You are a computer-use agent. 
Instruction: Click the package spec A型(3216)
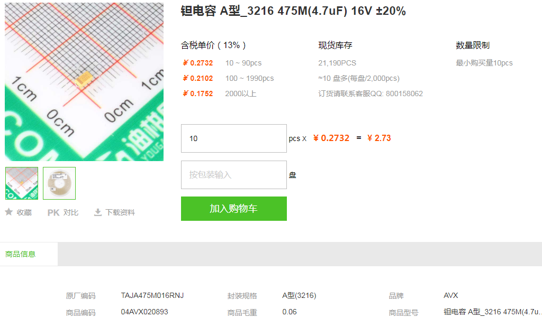coord(299,296)
